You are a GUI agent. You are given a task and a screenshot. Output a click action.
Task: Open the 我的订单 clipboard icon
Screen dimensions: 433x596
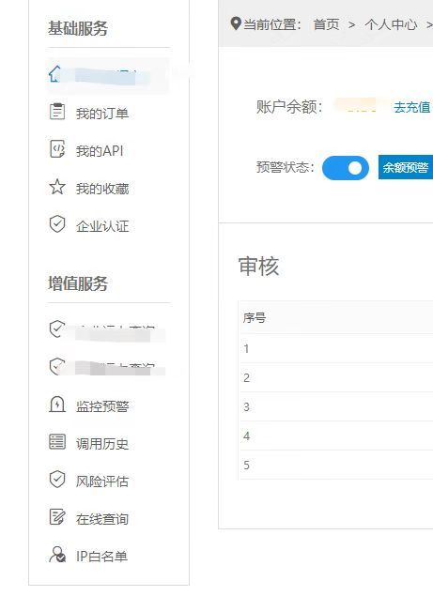[57, 112]
